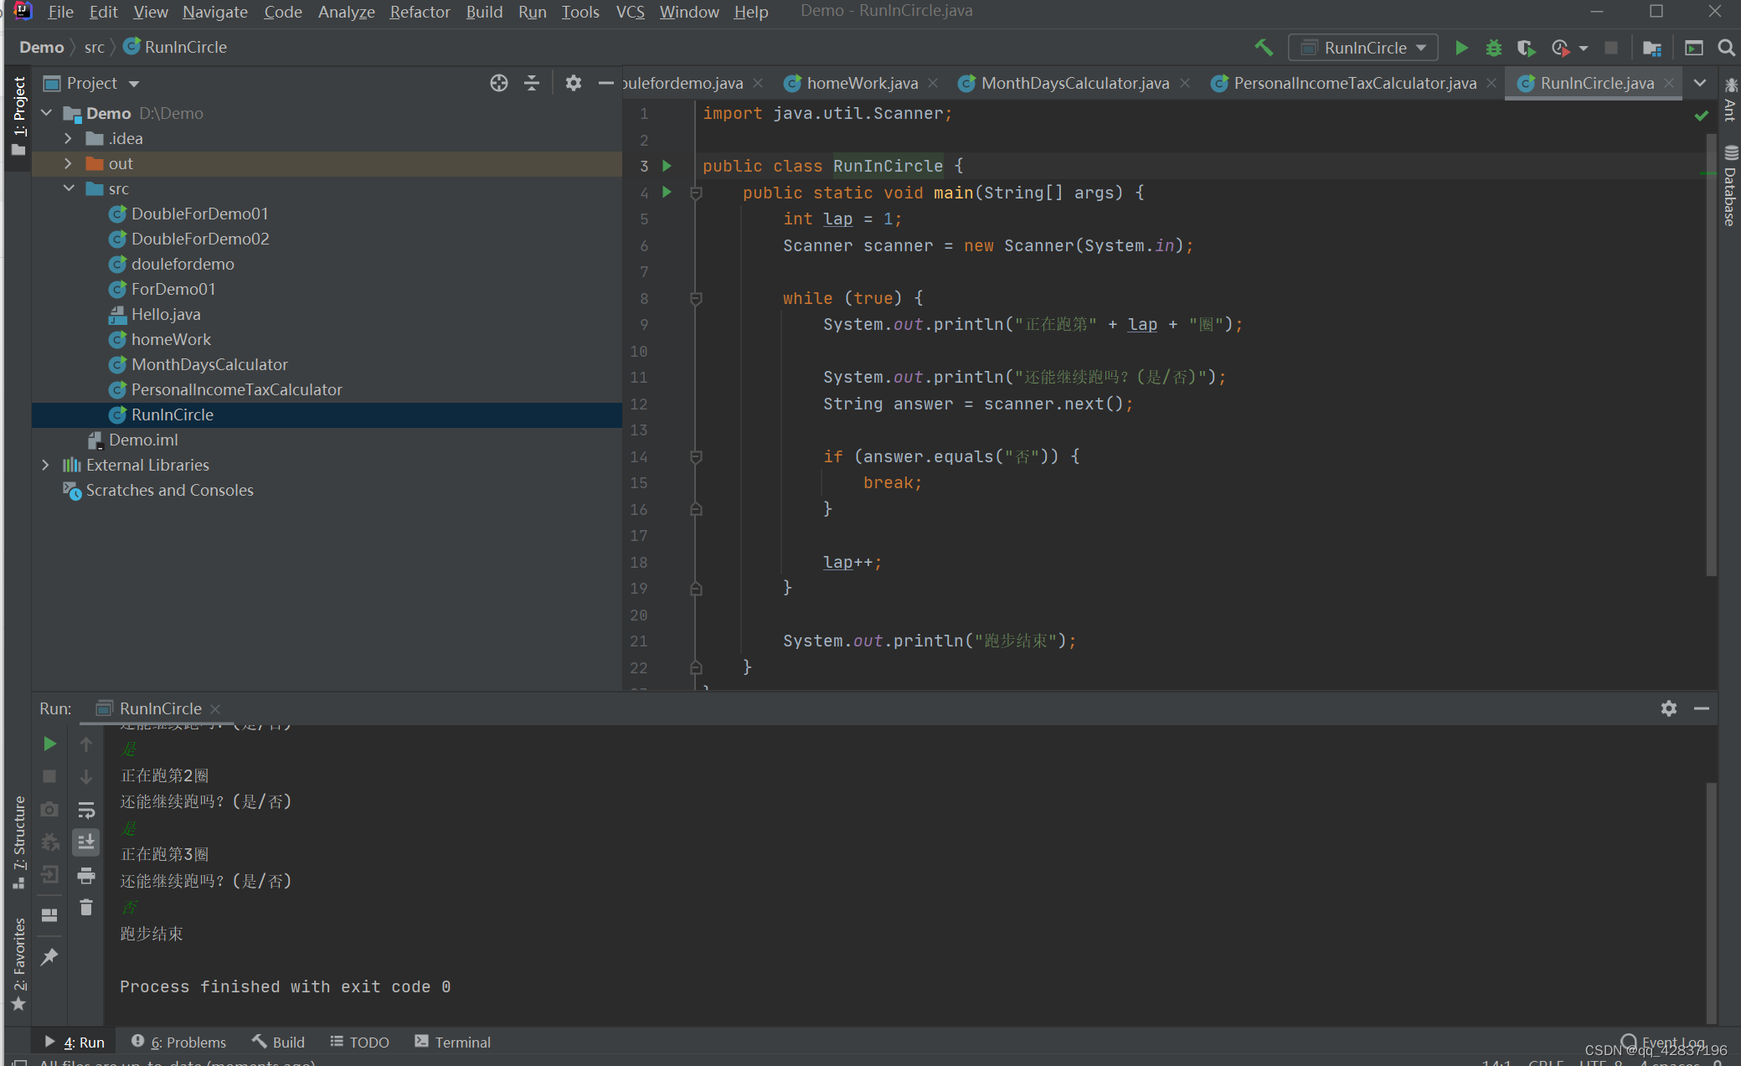Click the Run with Coverage icon
The height and width of the screenshot is (1066, 1741).
click(x=1526, y=48)
